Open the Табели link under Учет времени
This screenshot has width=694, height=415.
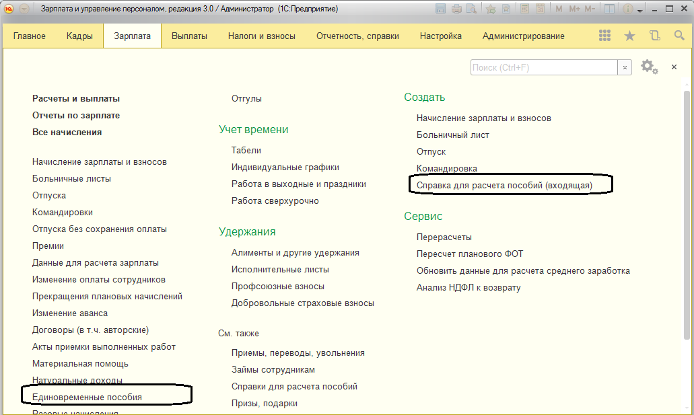tap(246, 150)
